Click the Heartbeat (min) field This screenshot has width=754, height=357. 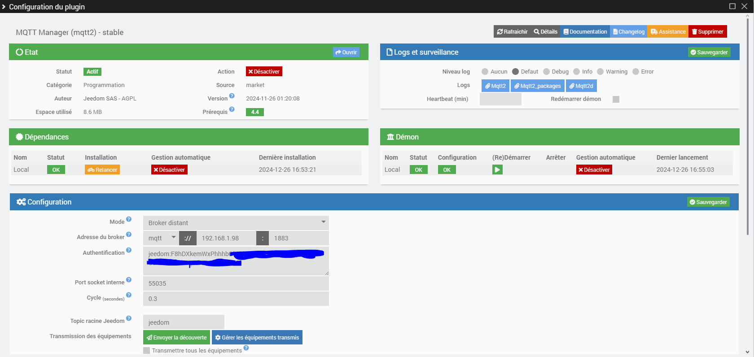point(500,99)
